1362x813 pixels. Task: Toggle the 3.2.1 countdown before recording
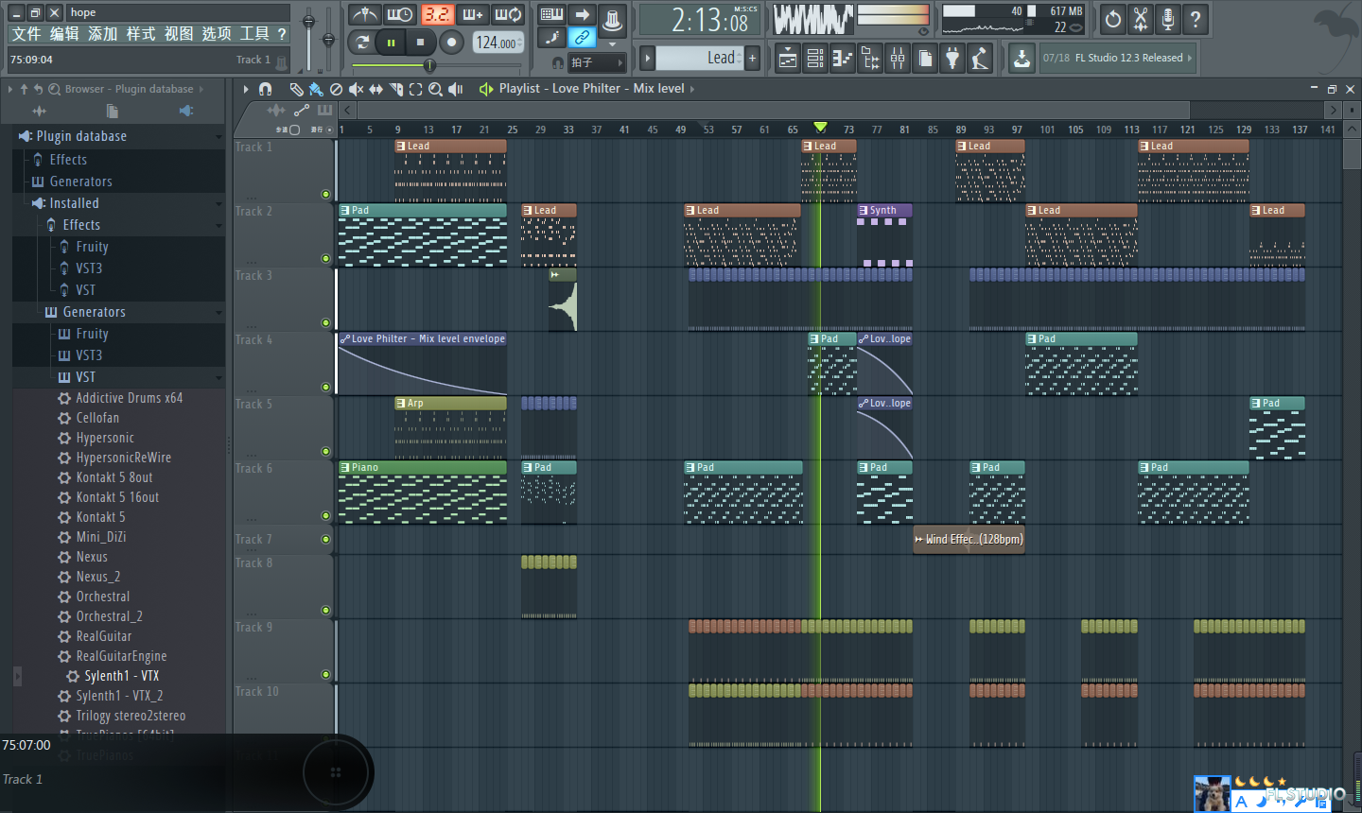pos(437,14)
